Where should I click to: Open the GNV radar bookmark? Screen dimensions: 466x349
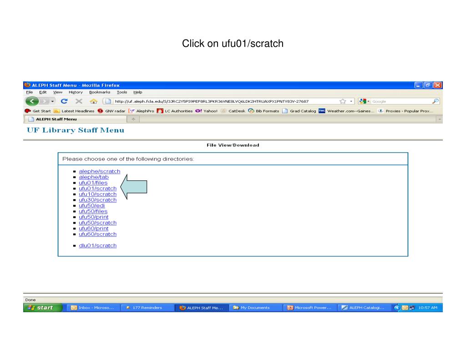point(111,111)
